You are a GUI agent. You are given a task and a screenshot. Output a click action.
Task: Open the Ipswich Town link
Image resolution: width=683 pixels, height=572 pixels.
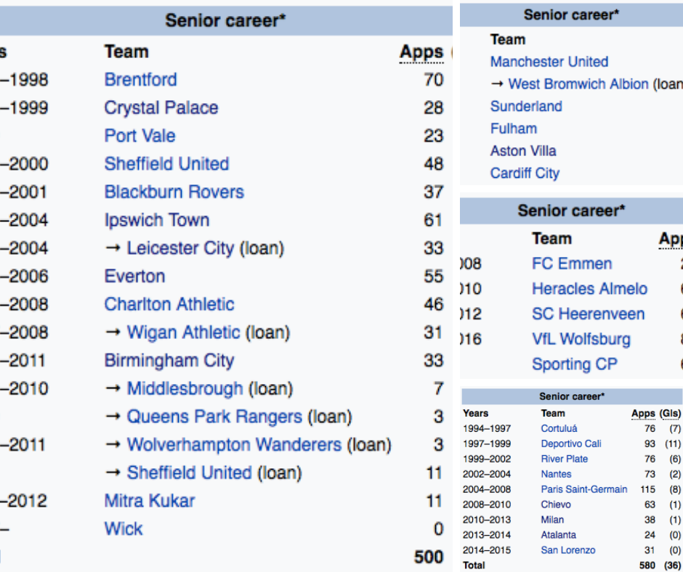click(157, 220)
